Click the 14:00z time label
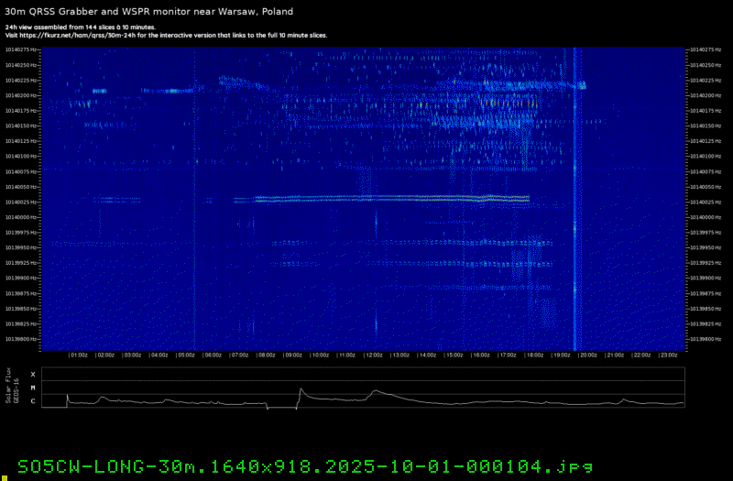Image resolution: width=733 pixels, height=481 pixels. pos(427,355)
